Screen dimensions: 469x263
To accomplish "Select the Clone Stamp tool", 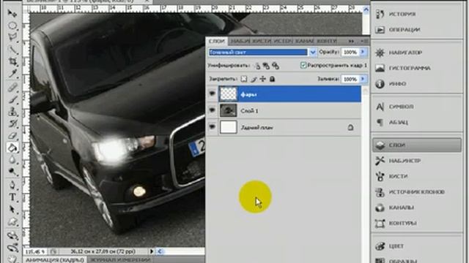I will tap(12, 112).
